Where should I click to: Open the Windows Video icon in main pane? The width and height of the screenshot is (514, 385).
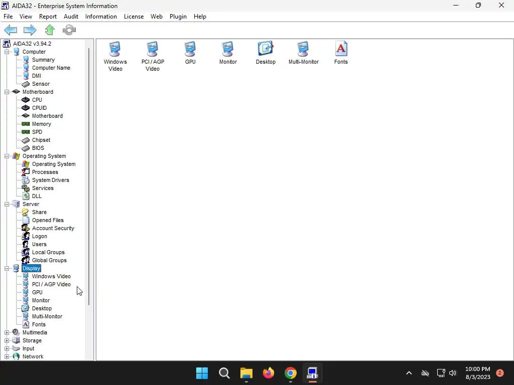click(115, 56)
